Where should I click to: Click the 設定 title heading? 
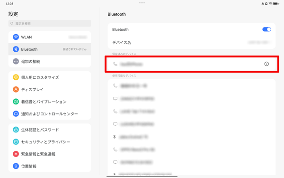[x=13, y=14]
